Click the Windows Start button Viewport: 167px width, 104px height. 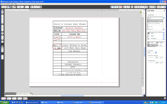(5, 102)
